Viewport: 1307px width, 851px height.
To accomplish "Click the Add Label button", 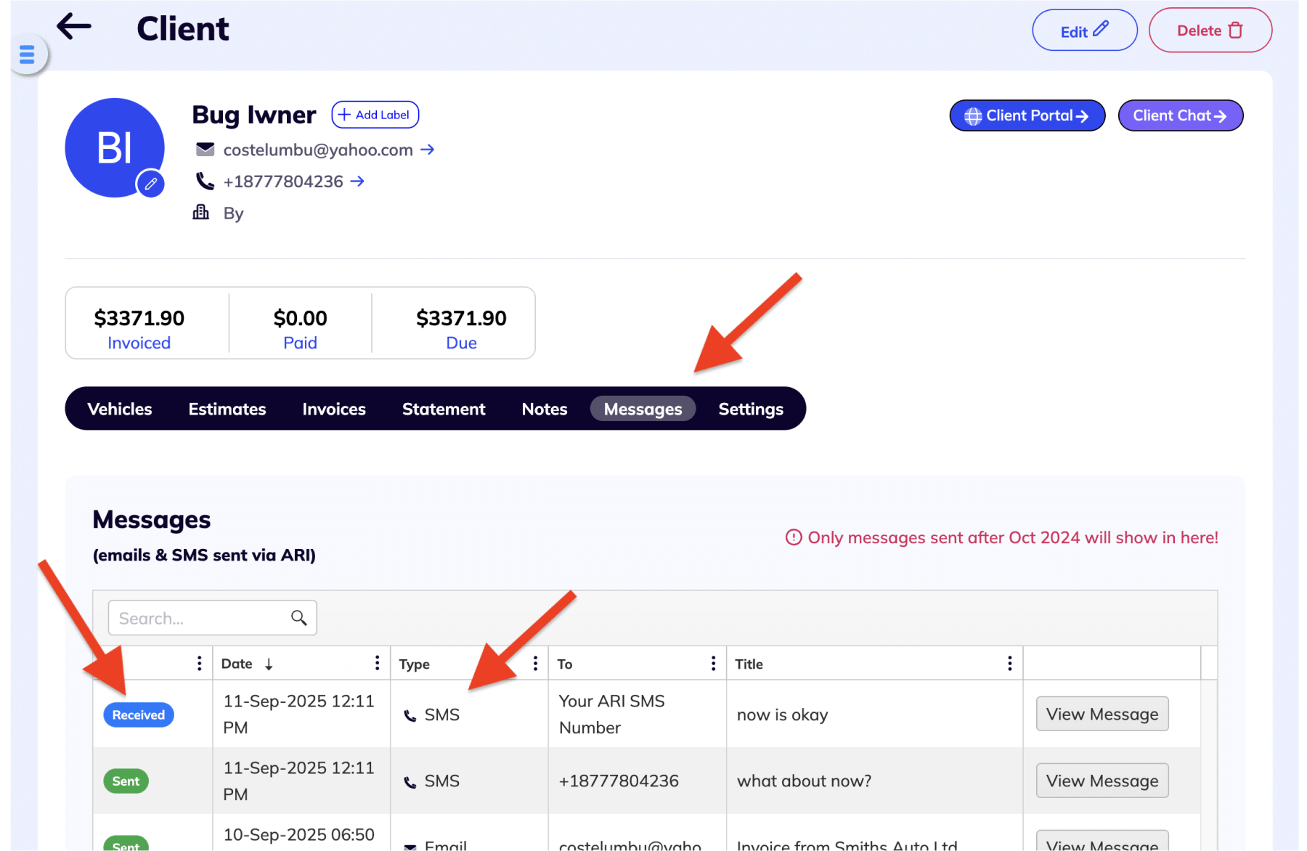I will click(375, 115).
